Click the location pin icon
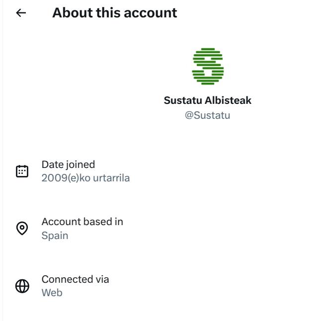The height and width of the screenshot is (321, 314). click(22, 229)
